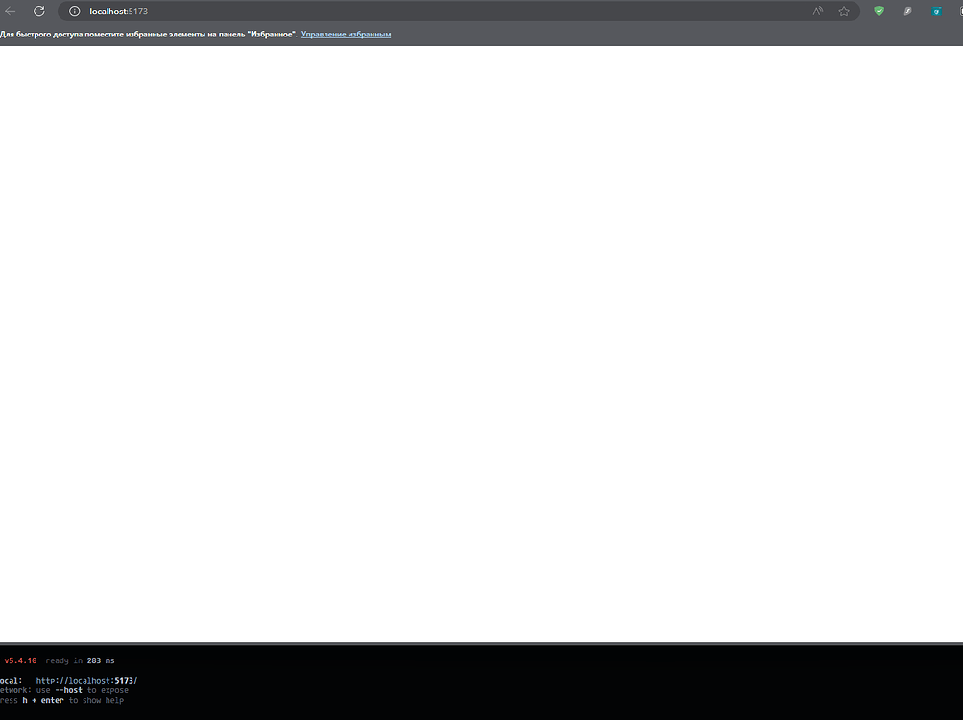Focus the black terminal panel
This screenshot has width=963, height=720.
pyautogui.click(x=482, y=683)
